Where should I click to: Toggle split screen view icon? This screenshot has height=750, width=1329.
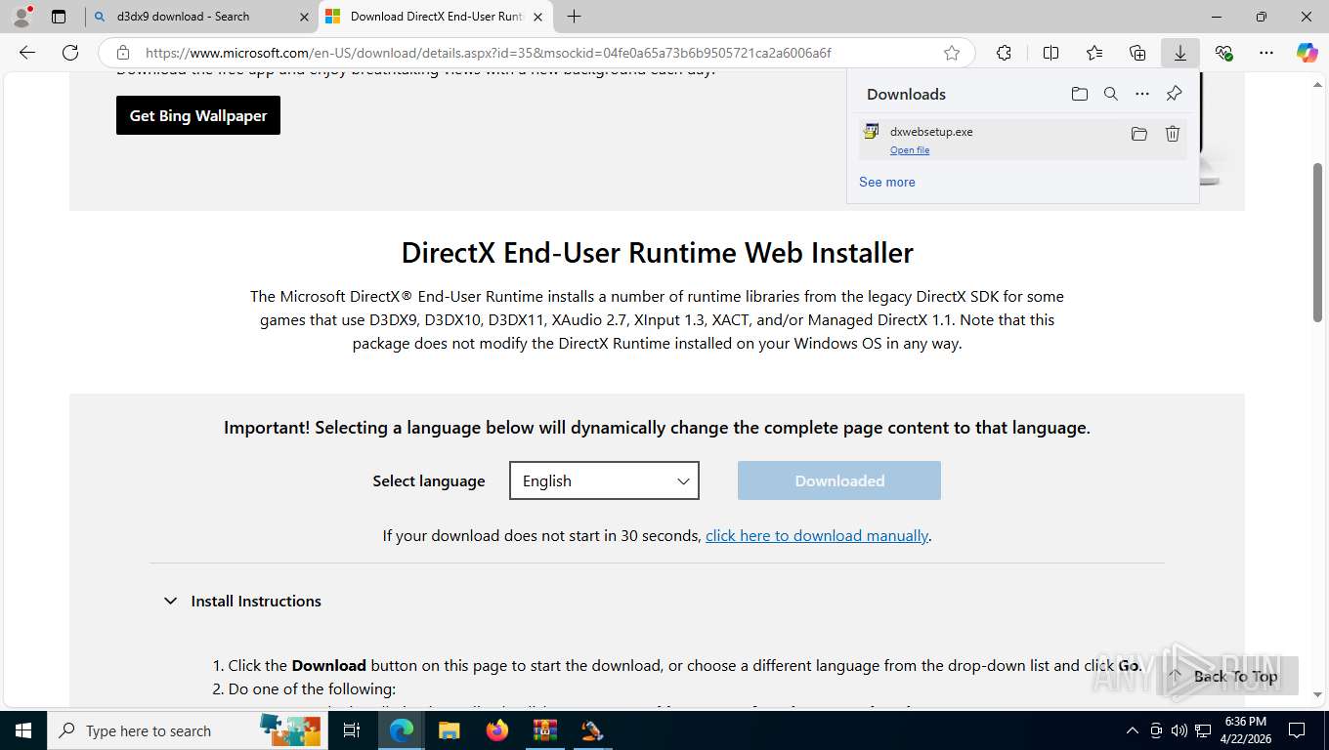(x=1050, y=53)
